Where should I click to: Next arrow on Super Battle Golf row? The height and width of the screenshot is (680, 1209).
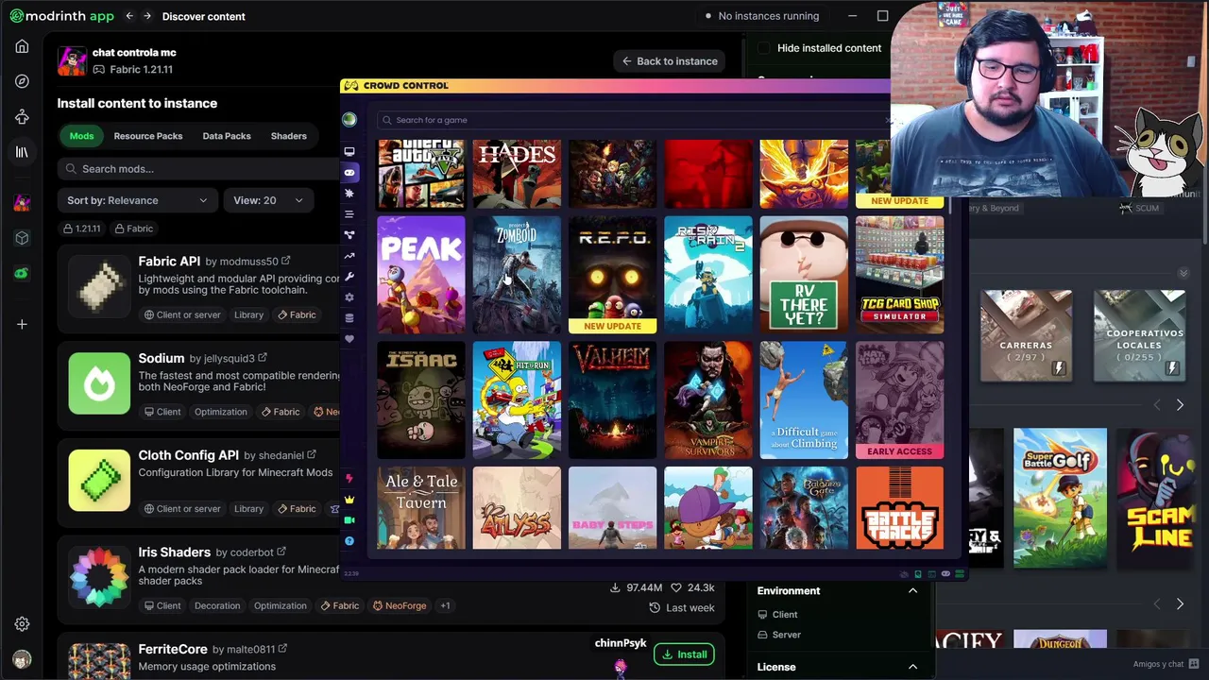pos(1180,405)
